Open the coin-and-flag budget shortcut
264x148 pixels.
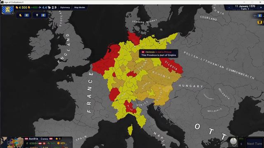point(24,15)
